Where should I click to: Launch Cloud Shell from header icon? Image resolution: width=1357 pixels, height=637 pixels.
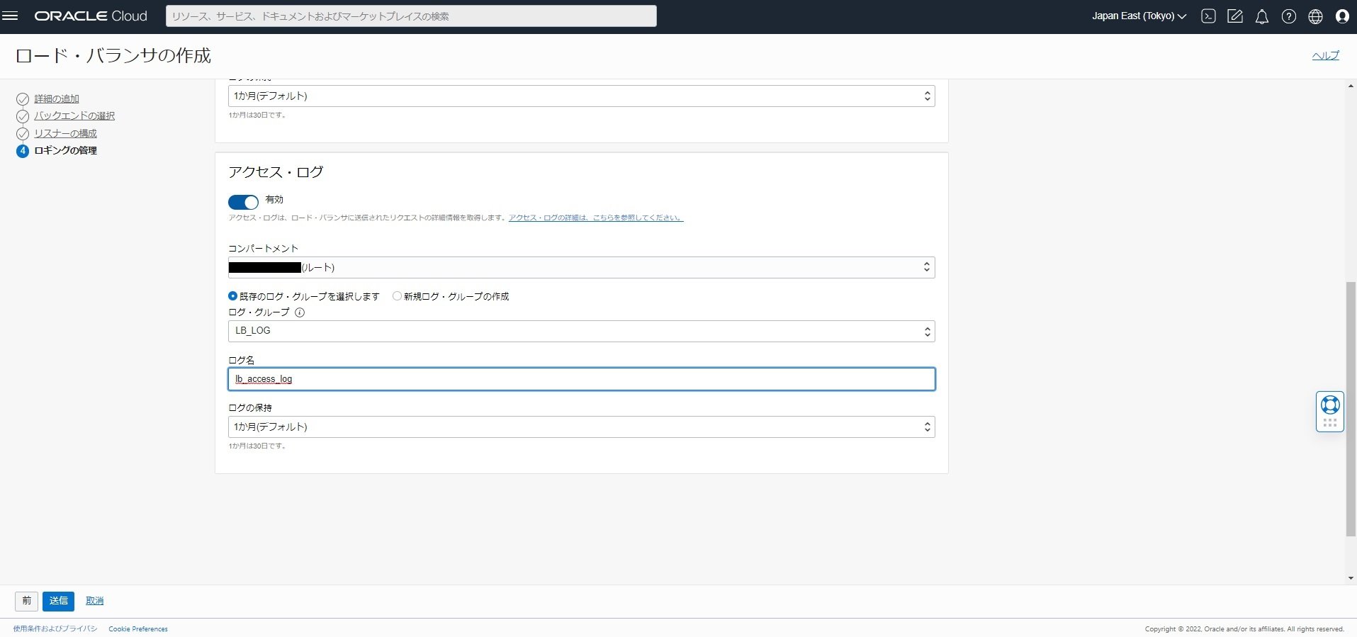pyautogui.click(x=1208, y=16)
